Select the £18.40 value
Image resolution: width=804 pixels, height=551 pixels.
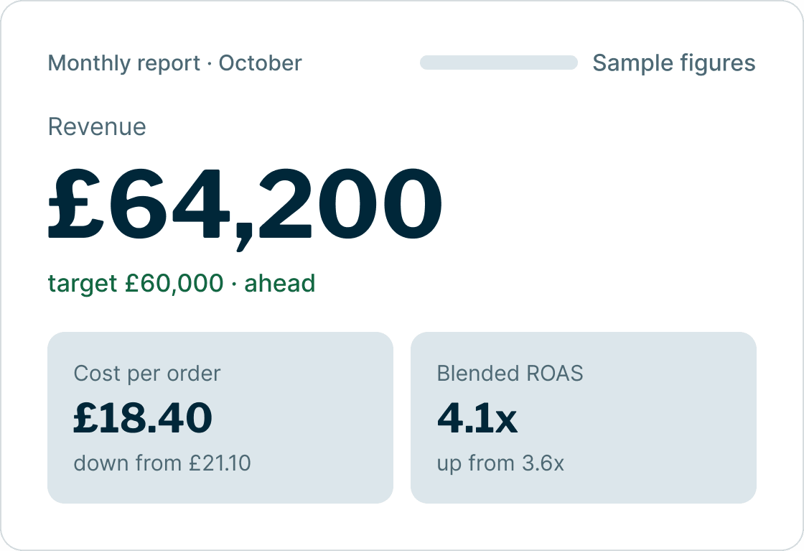143,418
